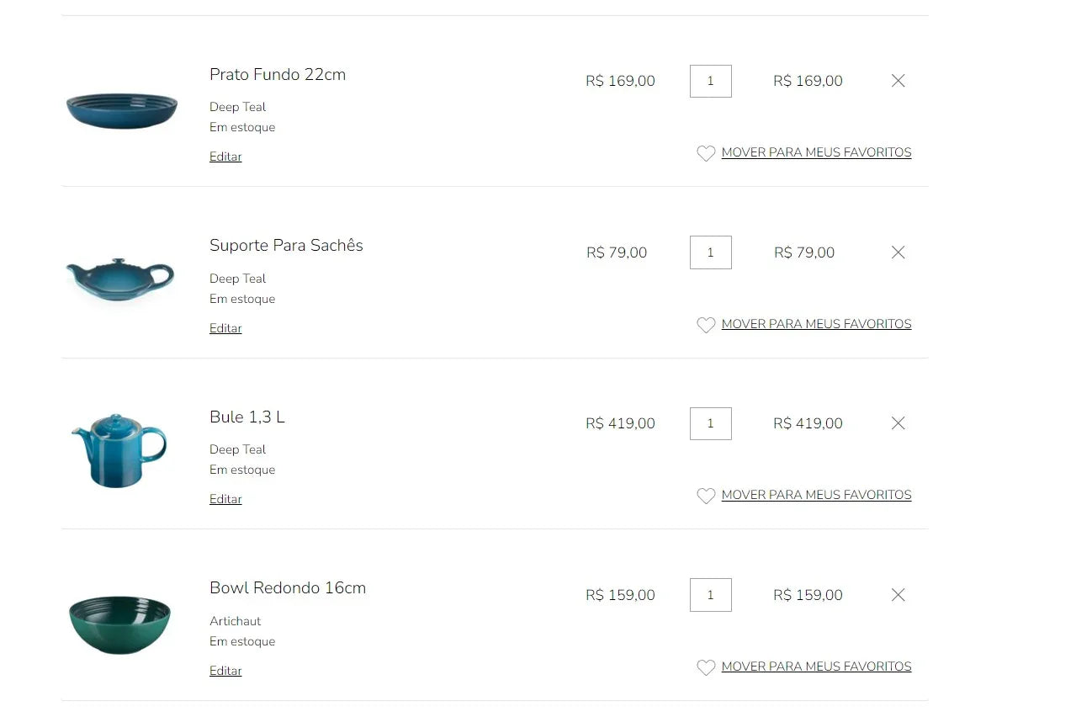Remove Prato Fundo 22cm from cart
Image resolution: width=1076 pixels, height=717 pixels.
898,81
